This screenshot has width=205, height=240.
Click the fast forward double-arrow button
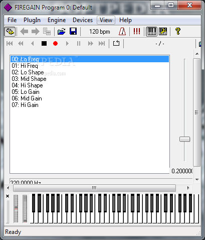click(90, 44)
